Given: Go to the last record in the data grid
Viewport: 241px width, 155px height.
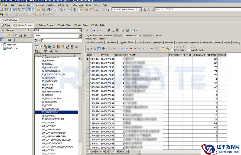Looking at the screenshot, I should coord(127,49).
